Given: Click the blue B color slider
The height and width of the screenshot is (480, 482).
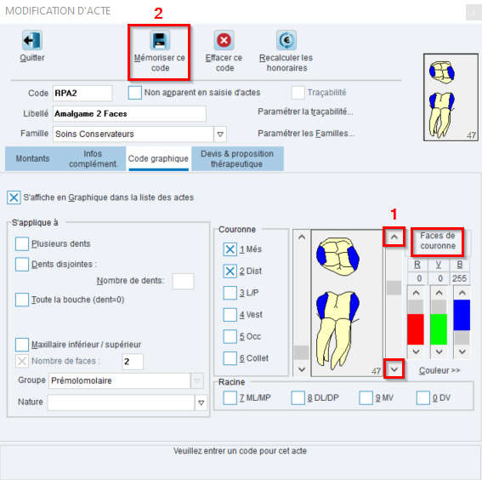Looking at the screenshot, I should point(462,315).
